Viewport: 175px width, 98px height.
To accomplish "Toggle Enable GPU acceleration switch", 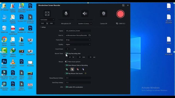I will [66, 87].
